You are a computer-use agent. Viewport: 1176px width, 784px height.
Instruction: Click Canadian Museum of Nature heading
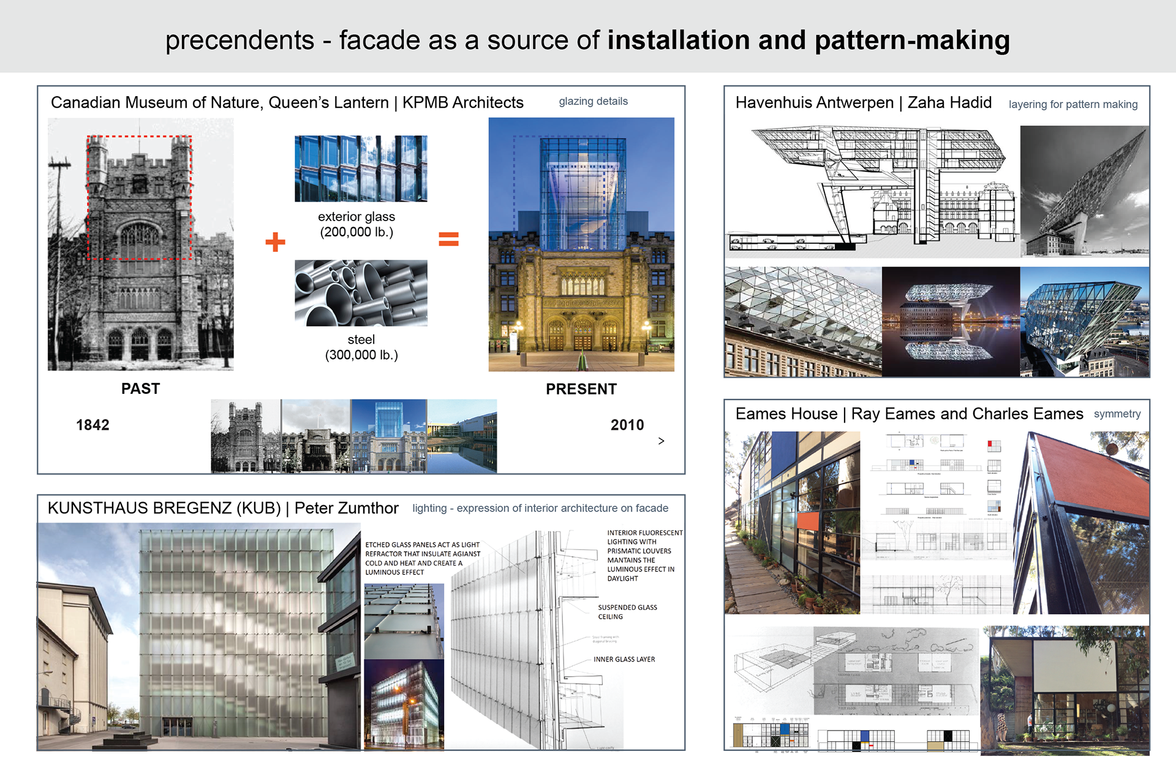pyautogui.click(x=287, y=102)
